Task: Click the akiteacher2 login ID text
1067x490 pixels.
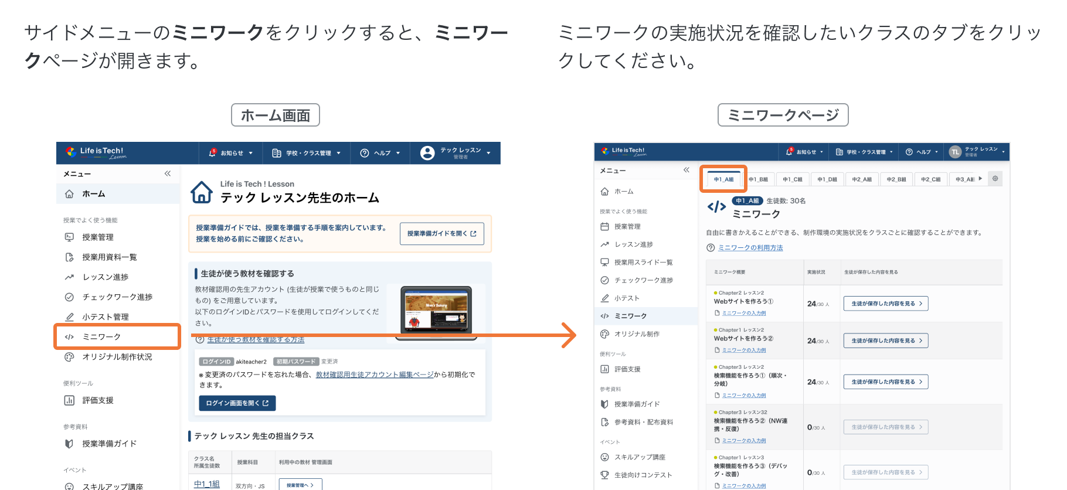Action: click(251, 362)
